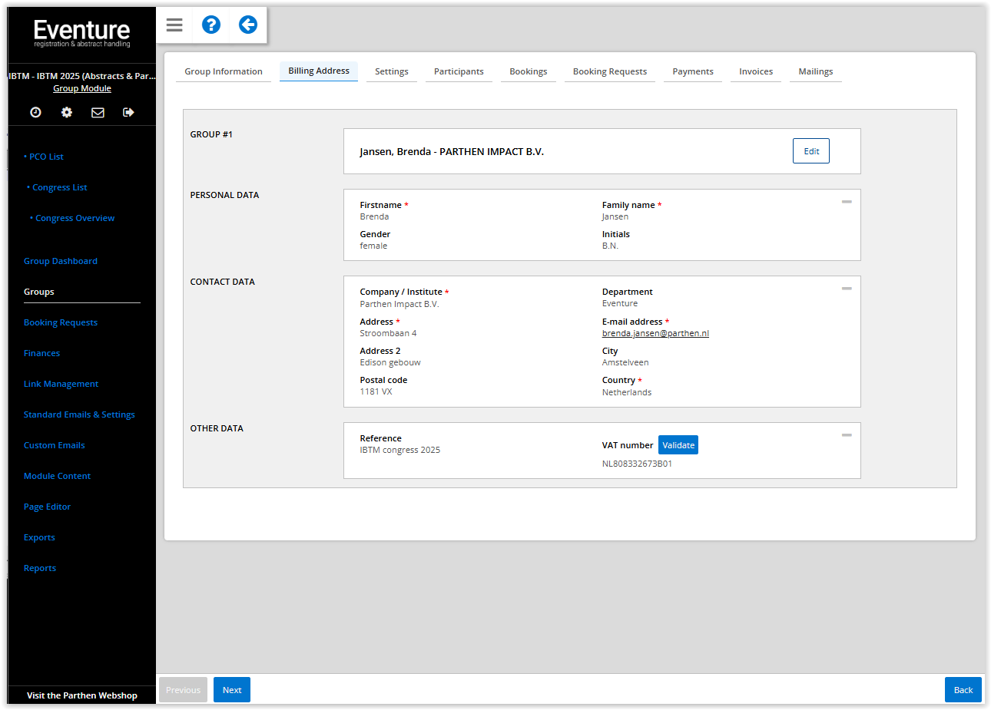
Task: Select the Booking Requests tab
Action: point(610,71)
